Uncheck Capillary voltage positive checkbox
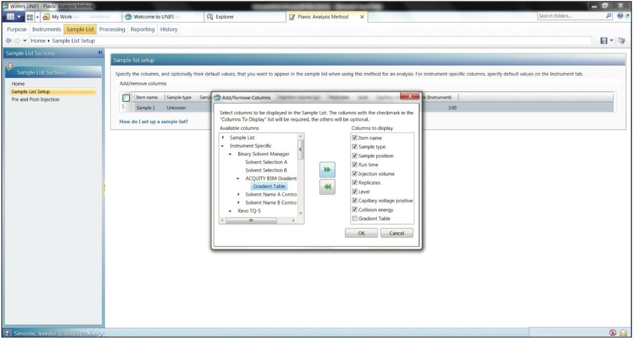633x339 pixels. click(355, 200)
